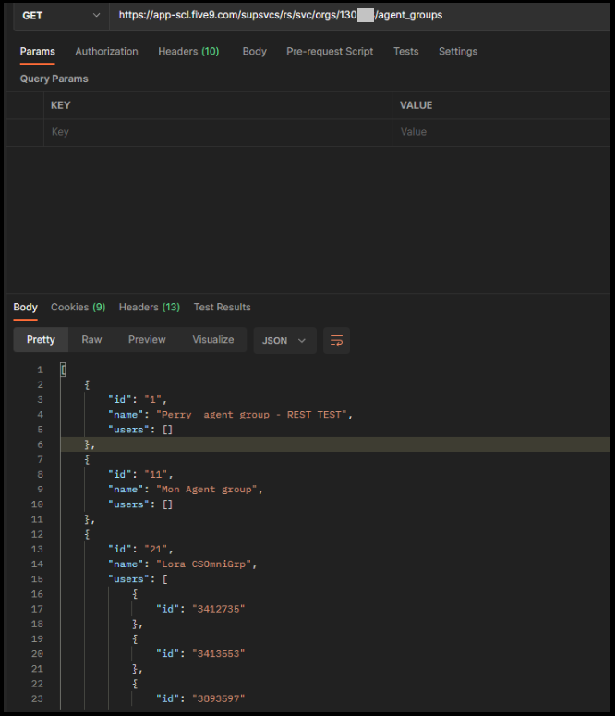Open the Test Results tab

pyautogui.click(x=222, y=307)
